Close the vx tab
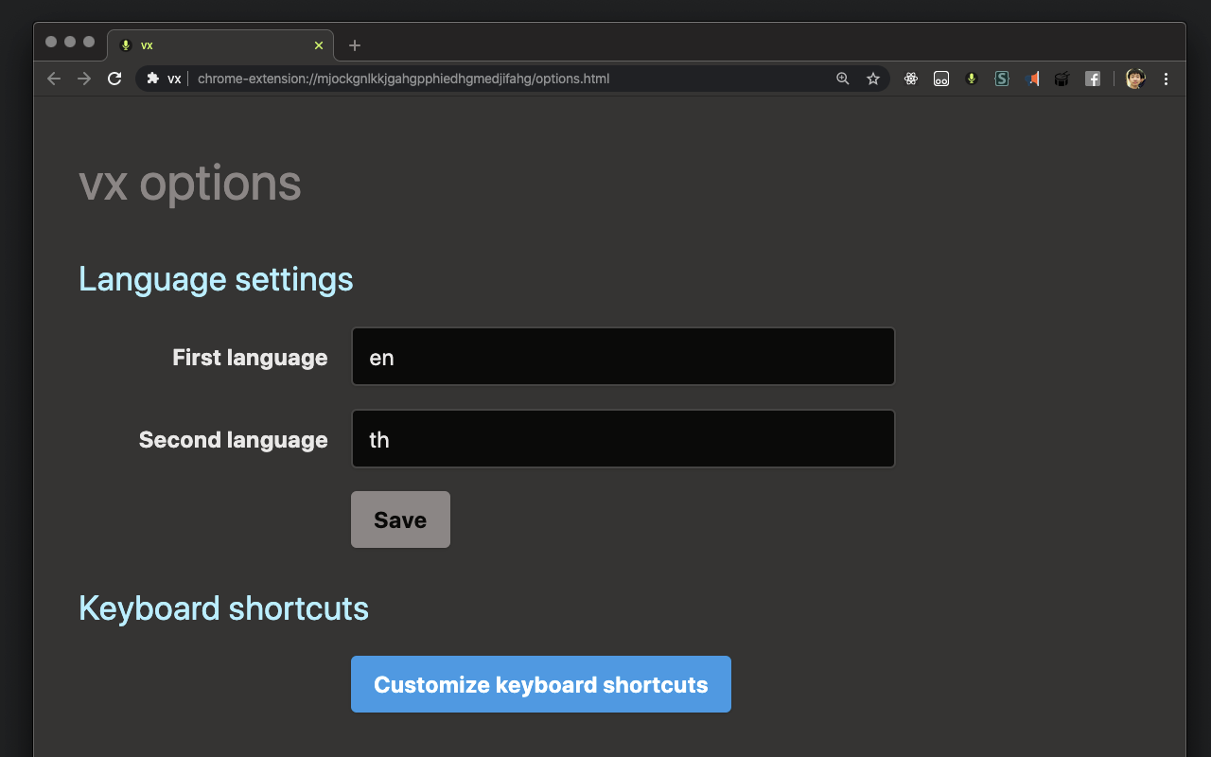The width and height of the screenshot is (1211, 757). pos(319,45)
